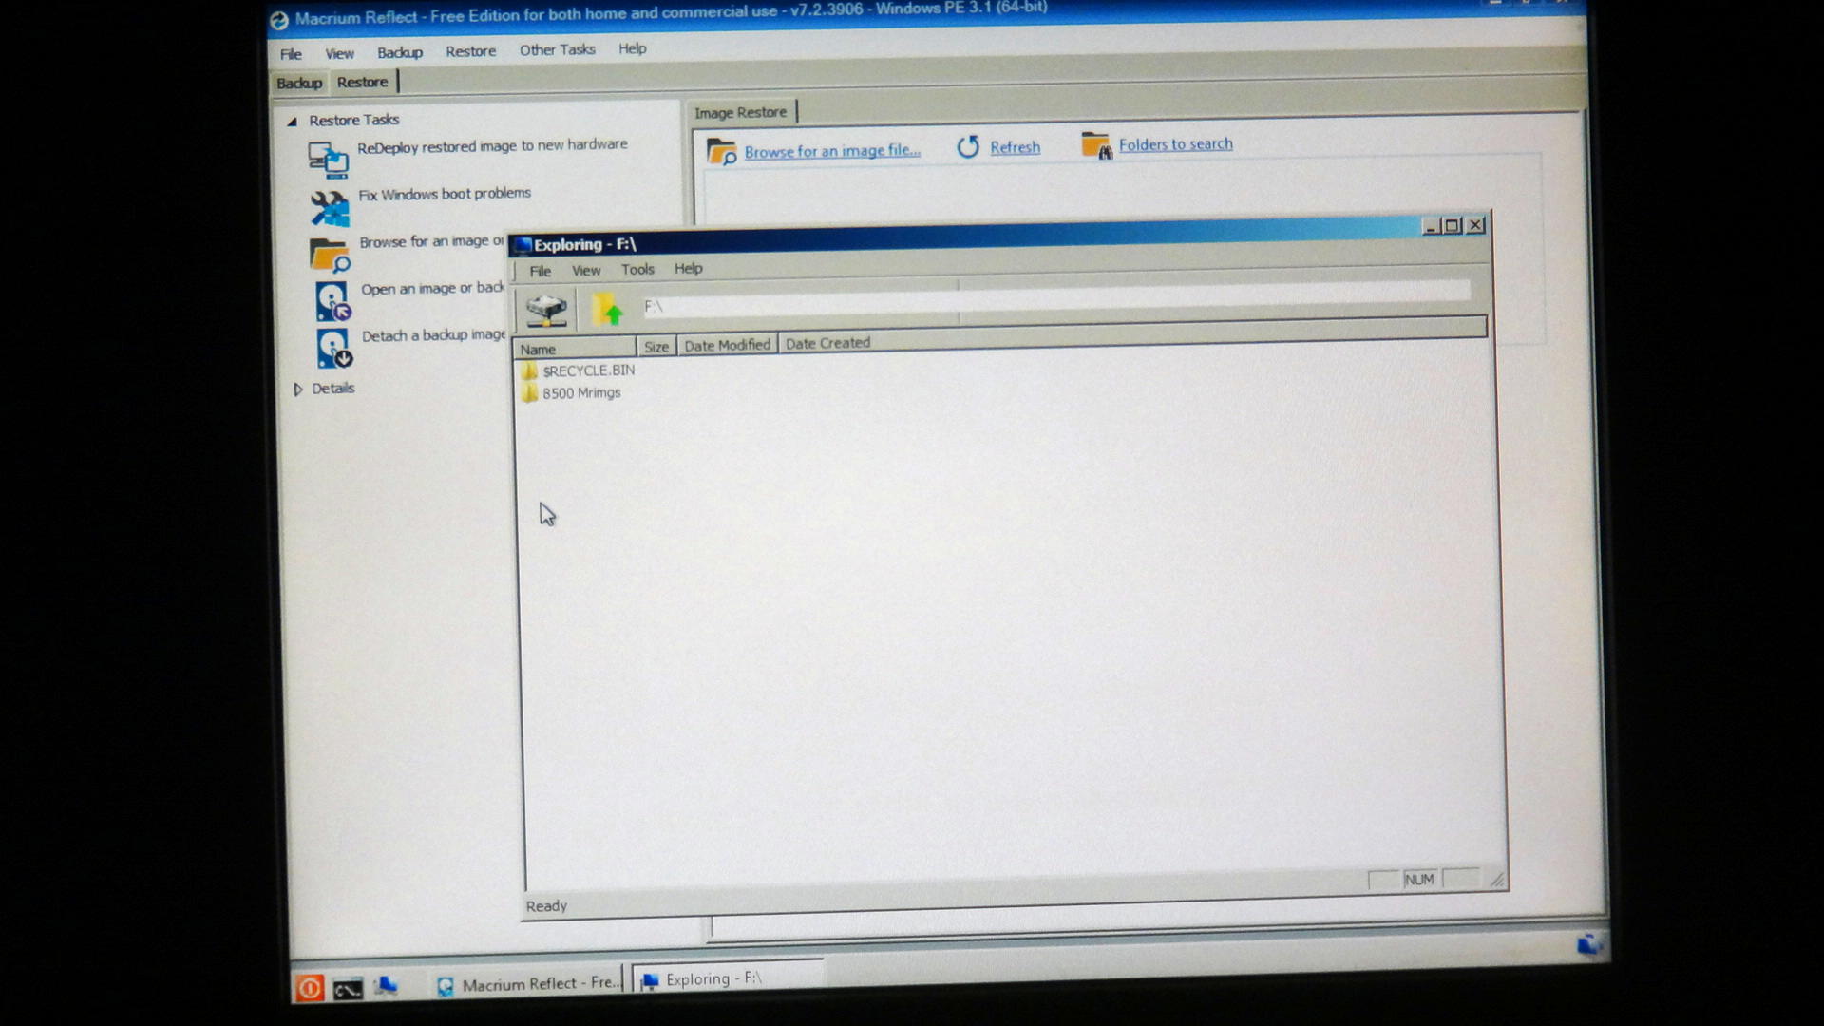This screenshot has width=1824, height=1026.
Task: Click the system tray network icon
Action: (1588, 944)
